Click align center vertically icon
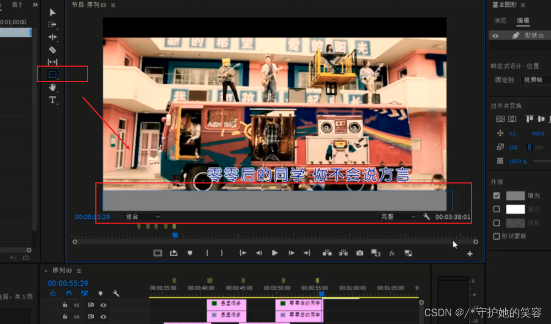The height and width of the screenshot is (324, 551). pos(500,119)
